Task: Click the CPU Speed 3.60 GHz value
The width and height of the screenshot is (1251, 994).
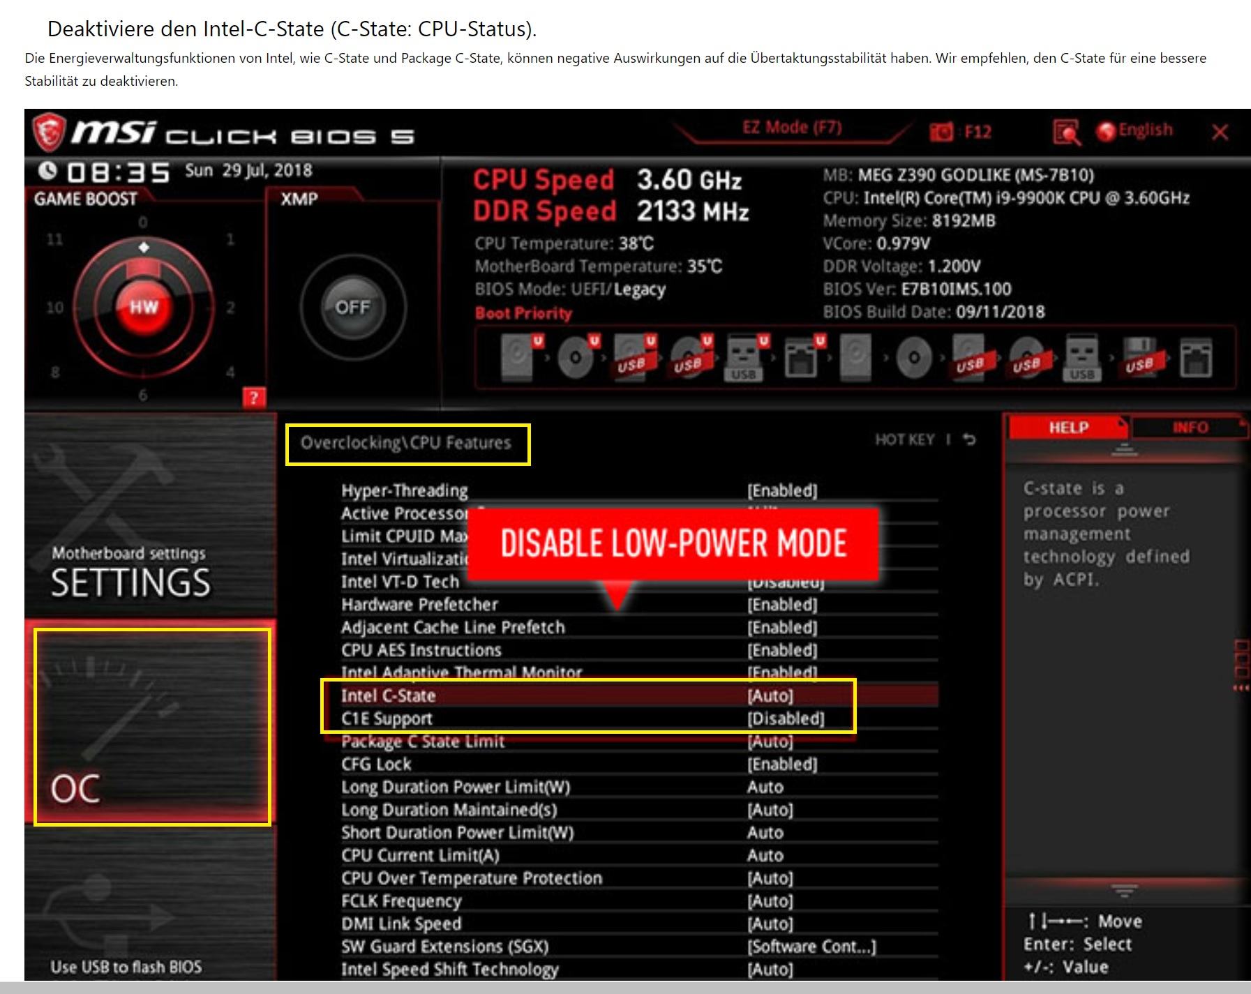Action: (689, 180)
